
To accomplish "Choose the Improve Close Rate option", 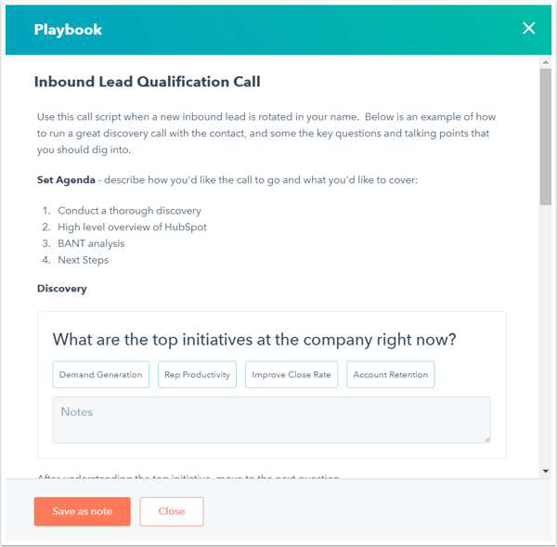I will (x=291, y=374).
